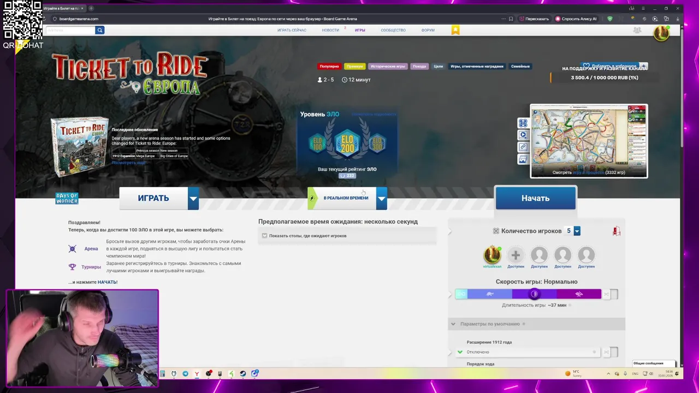Image resolution: width=699 pixels, height=393 pixels.
Task: Open the friends group icon in header
Action: point(637,30)
